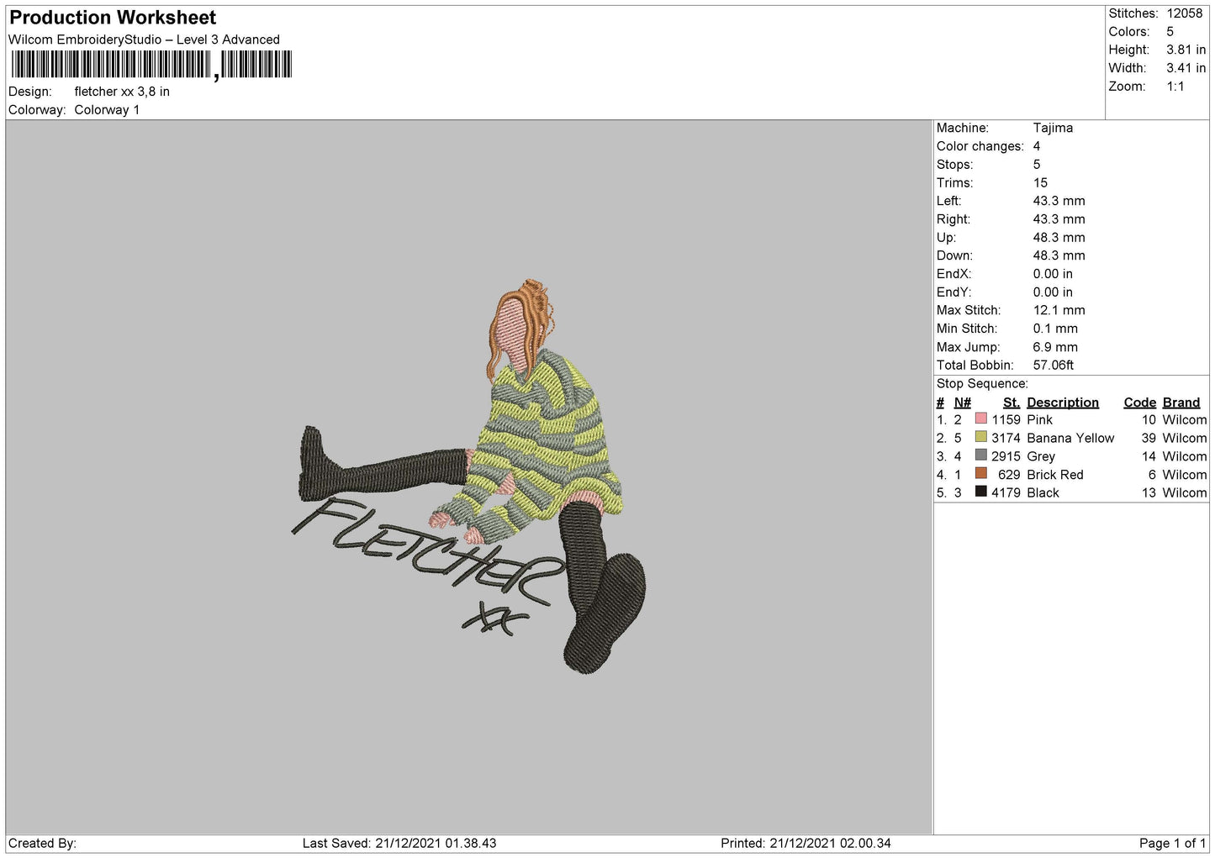This screenshot has height=858, width=1215.
Task: Click the Grey color swatch
Action: [x=980, y=455]
